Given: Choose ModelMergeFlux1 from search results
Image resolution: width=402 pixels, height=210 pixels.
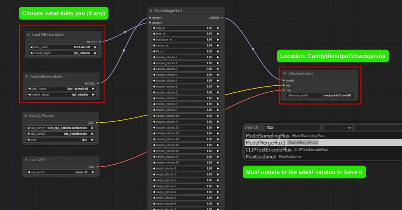Looking at the screenshot, I should coord(323,143).
